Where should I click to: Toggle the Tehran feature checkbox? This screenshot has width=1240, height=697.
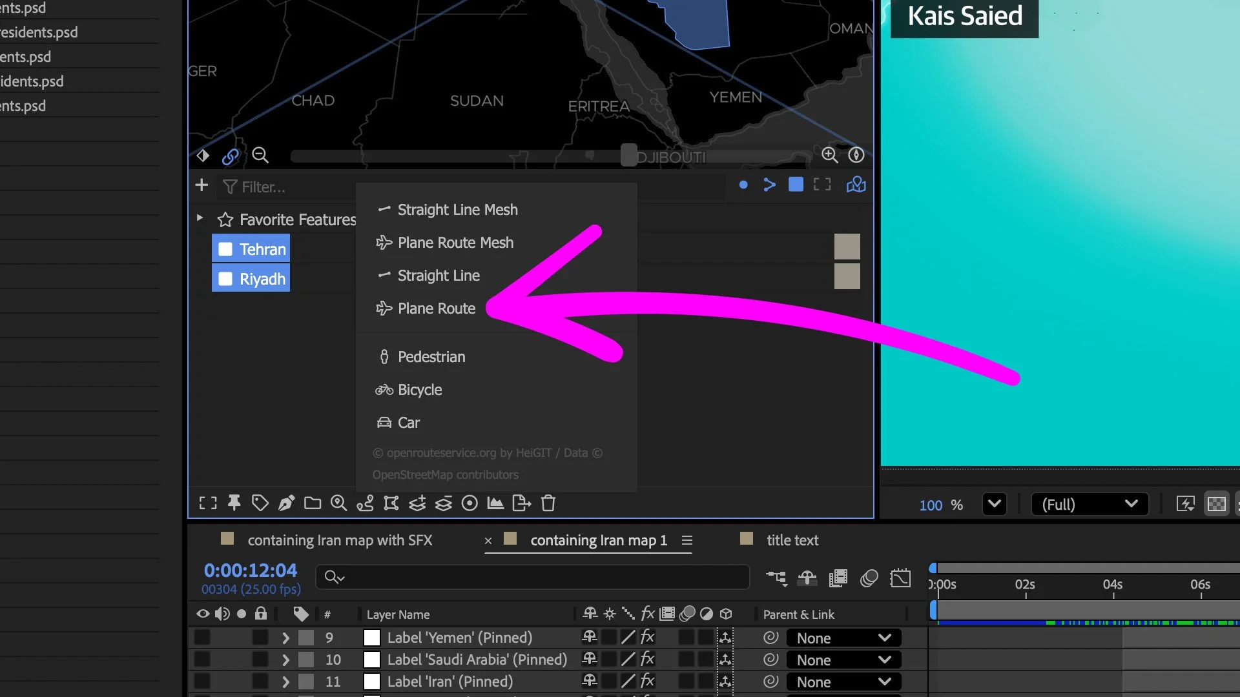[x=225, y=249]
